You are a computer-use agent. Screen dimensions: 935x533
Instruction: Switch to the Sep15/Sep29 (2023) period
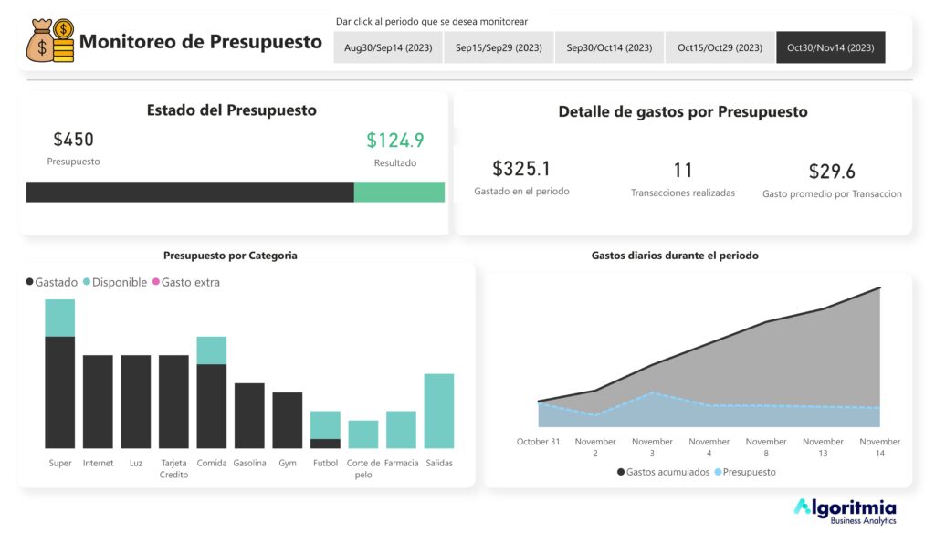[499, 47]
